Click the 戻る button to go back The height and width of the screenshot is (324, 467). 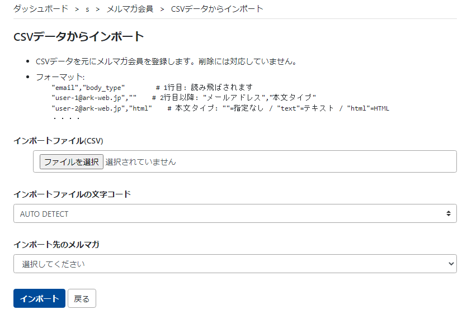click(x=82, y=298)
